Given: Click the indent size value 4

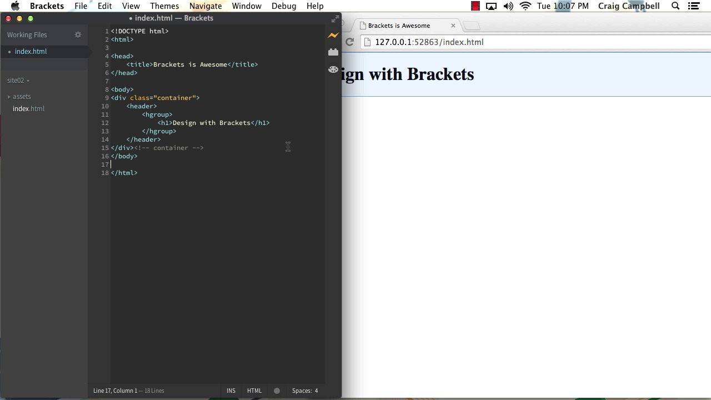Looking at the screenshot, I should pyautogui.click(x=316, y=391).
